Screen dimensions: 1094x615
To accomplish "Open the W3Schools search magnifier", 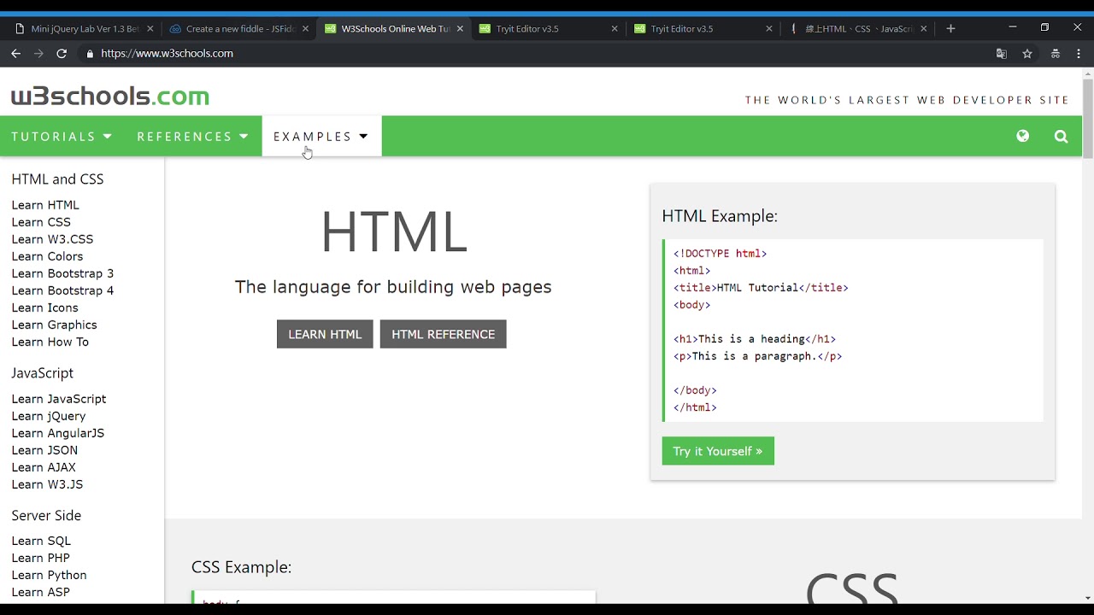I will coord(1062,136).
